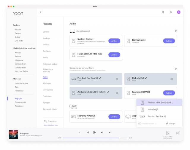Refresh the Connecté au serveur Core list
Image resolution: width=190 pixels, height=150 pixels.
pos(175,69)
